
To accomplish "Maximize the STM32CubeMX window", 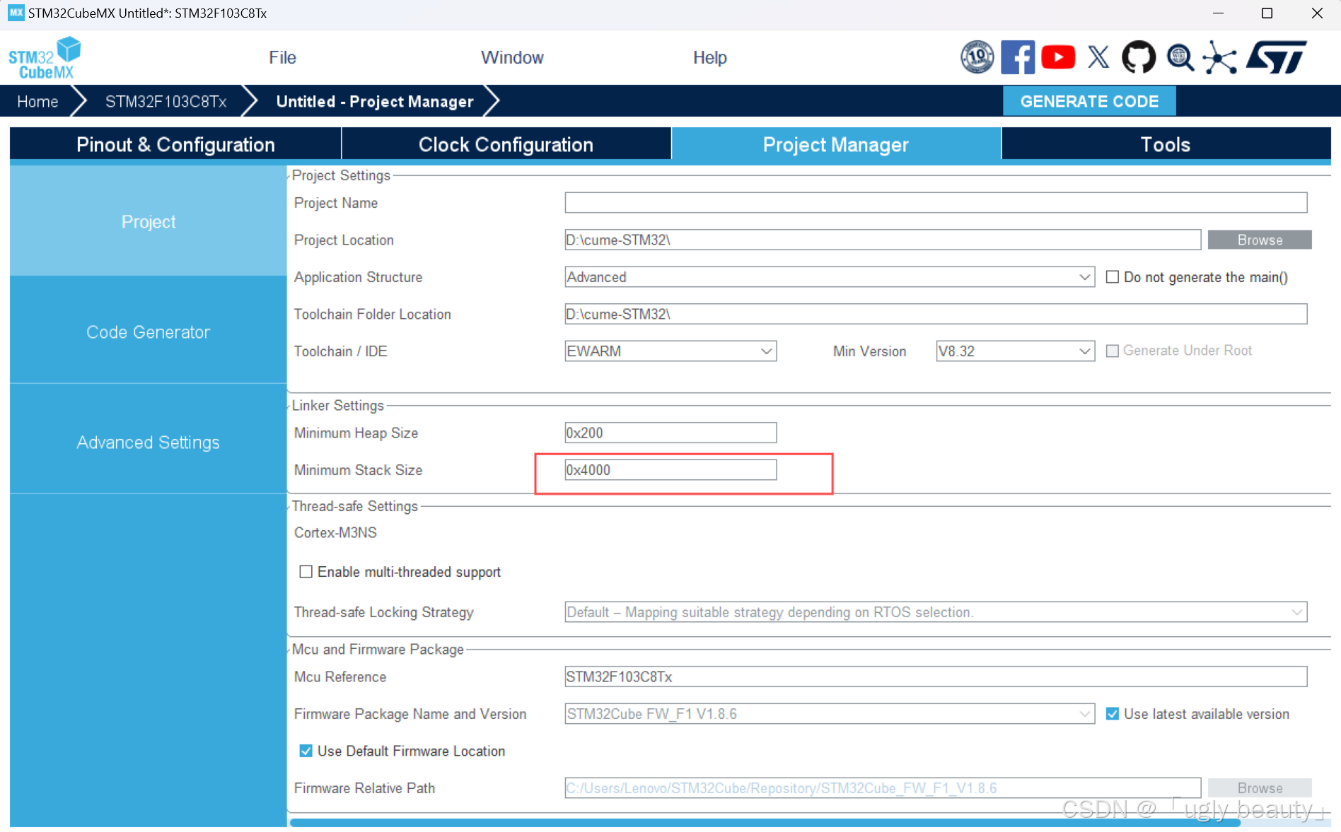I will pyautogui.click(x=1267, y=13).
